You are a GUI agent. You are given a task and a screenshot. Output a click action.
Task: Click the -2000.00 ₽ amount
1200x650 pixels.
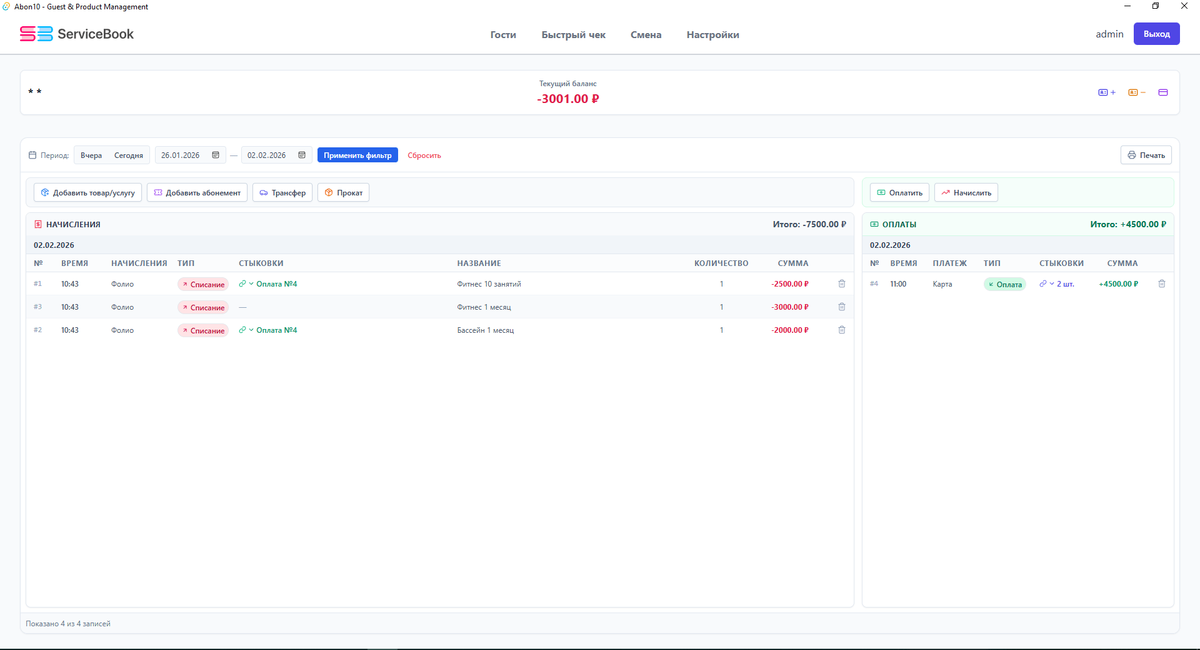tap(790, 330)
